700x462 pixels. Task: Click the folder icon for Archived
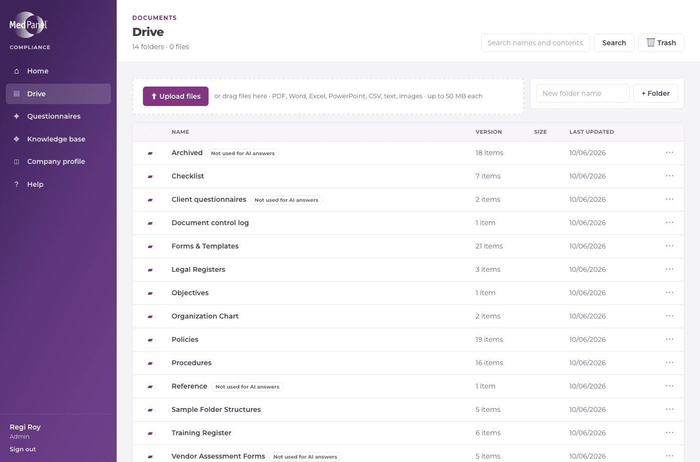pos(150,153)
